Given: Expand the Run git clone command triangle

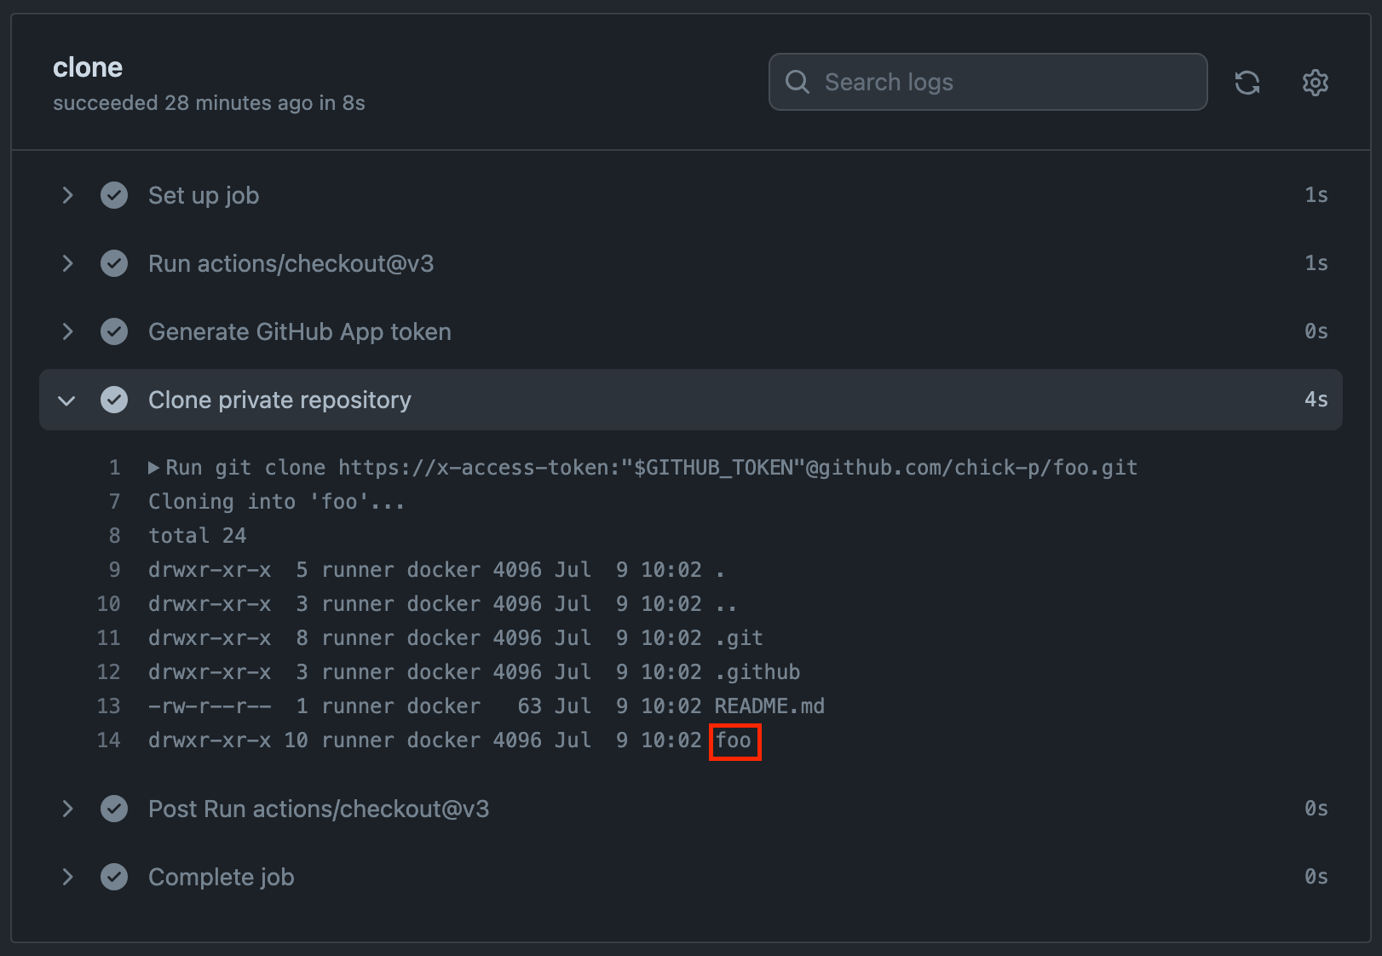Looking at the screenshot, I should 153,468.
